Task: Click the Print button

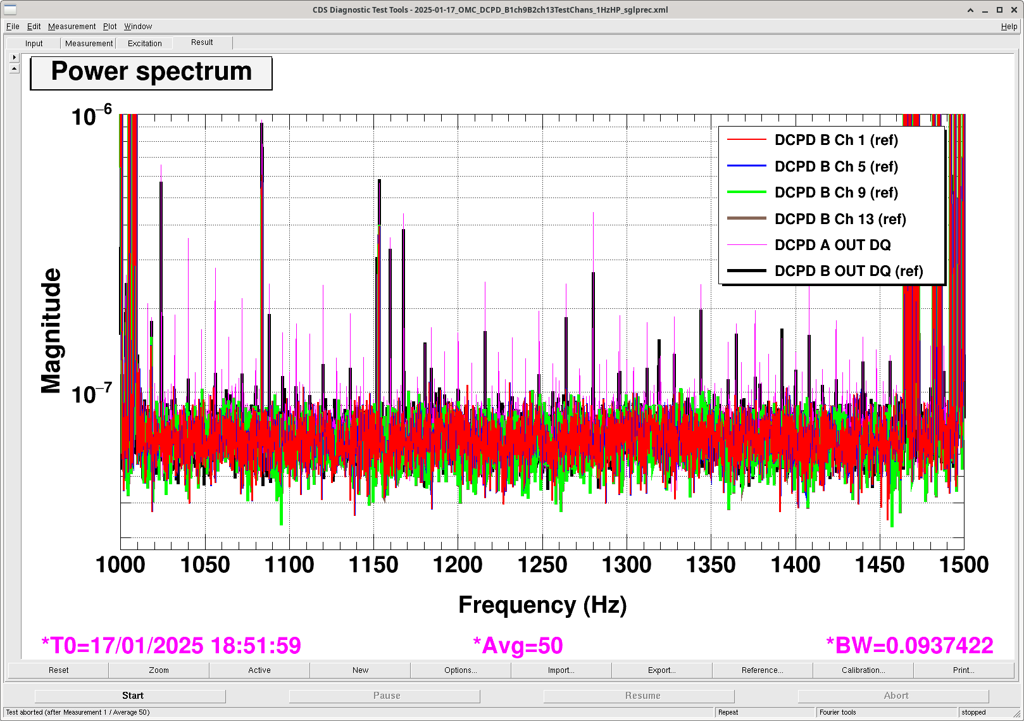Action: (964, 670)
